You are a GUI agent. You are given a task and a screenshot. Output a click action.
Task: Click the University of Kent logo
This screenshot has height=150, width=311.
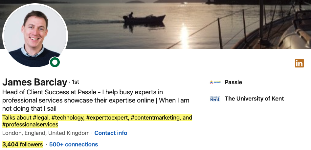click(x=215, y=99)
